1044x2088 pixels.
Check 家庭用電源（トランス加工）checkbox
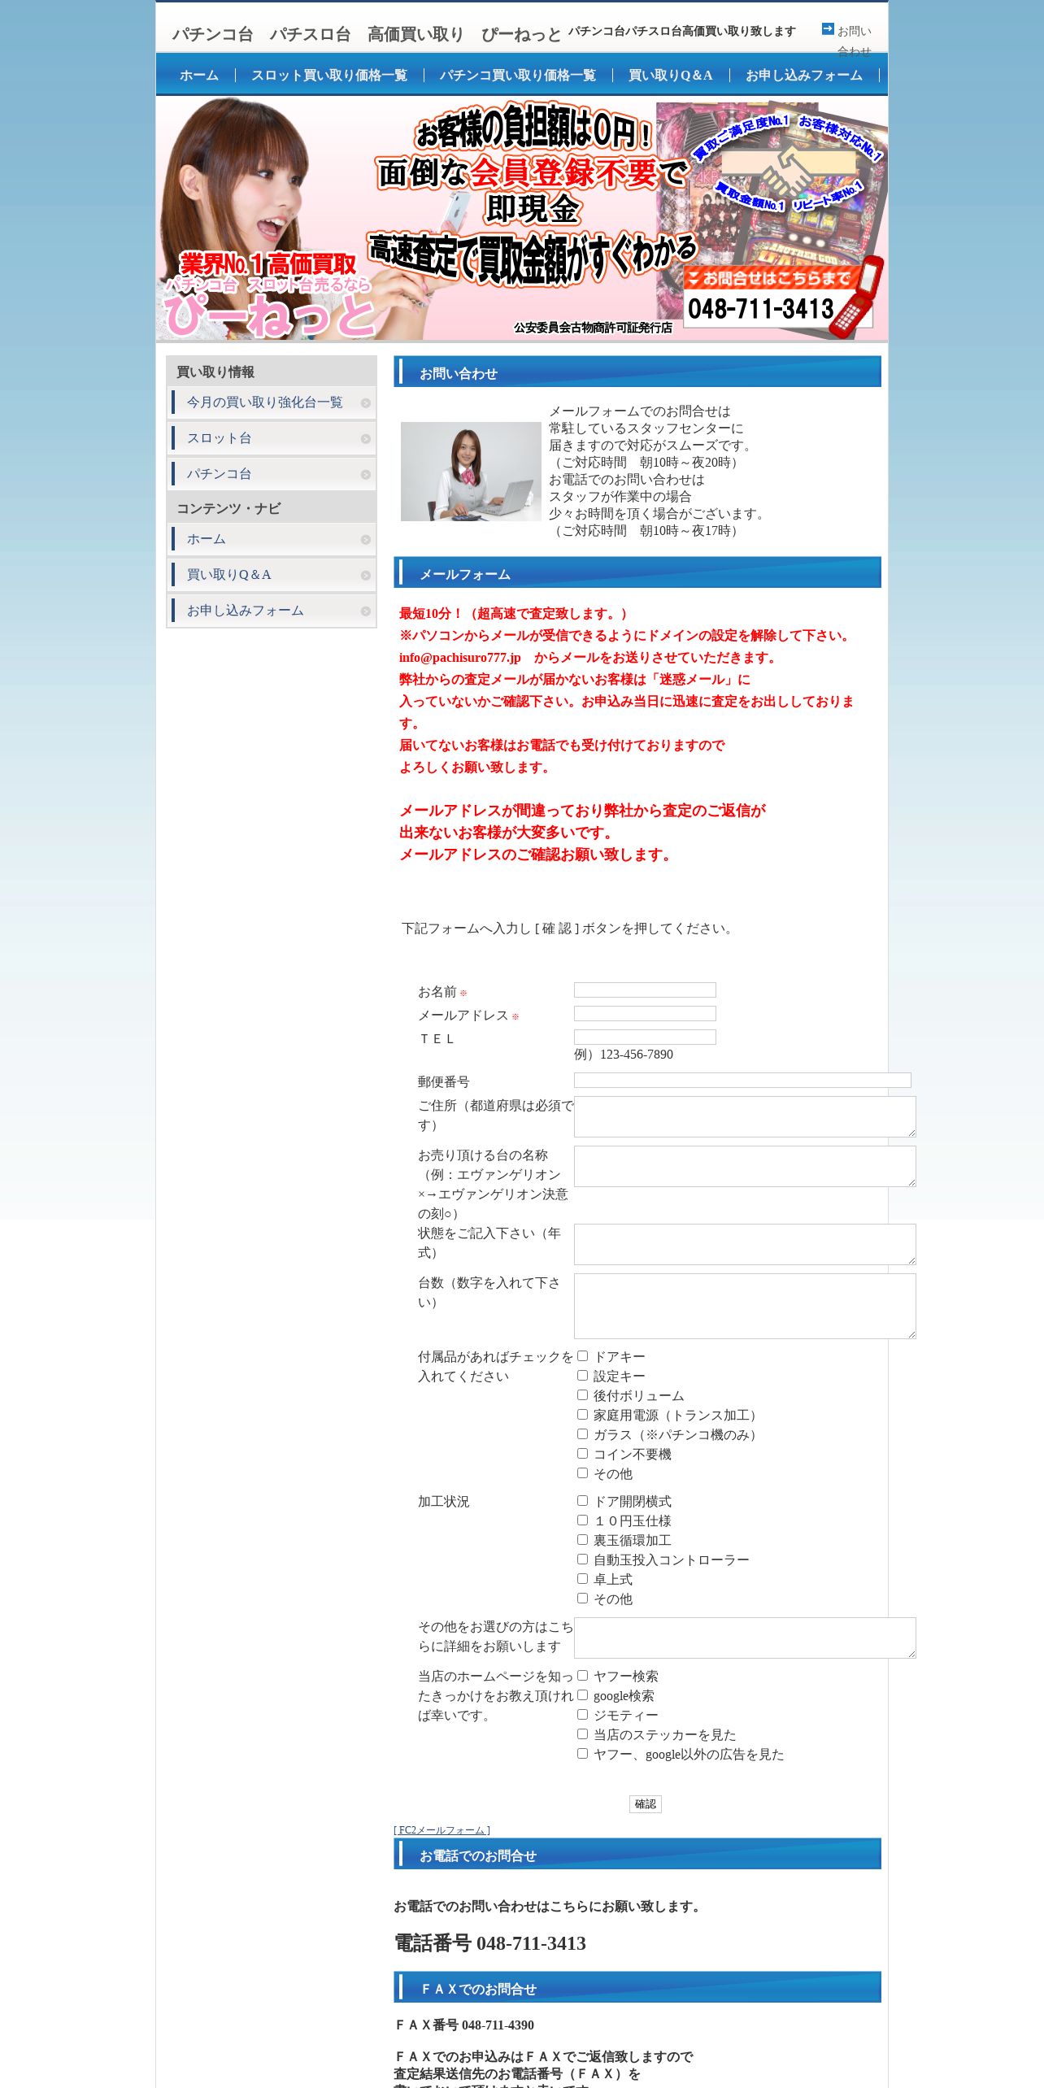pos(582,1414)
